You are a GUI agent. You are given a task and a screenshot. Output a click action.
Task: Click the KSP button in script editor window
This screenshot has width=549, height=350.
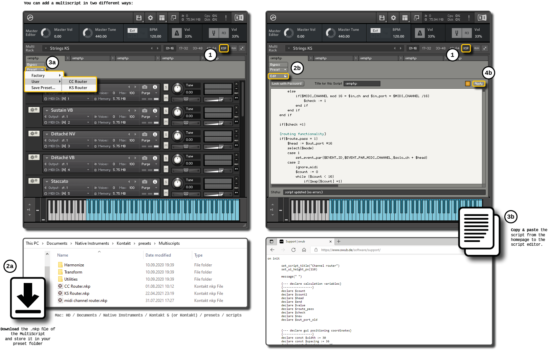(x=466, y=48)
